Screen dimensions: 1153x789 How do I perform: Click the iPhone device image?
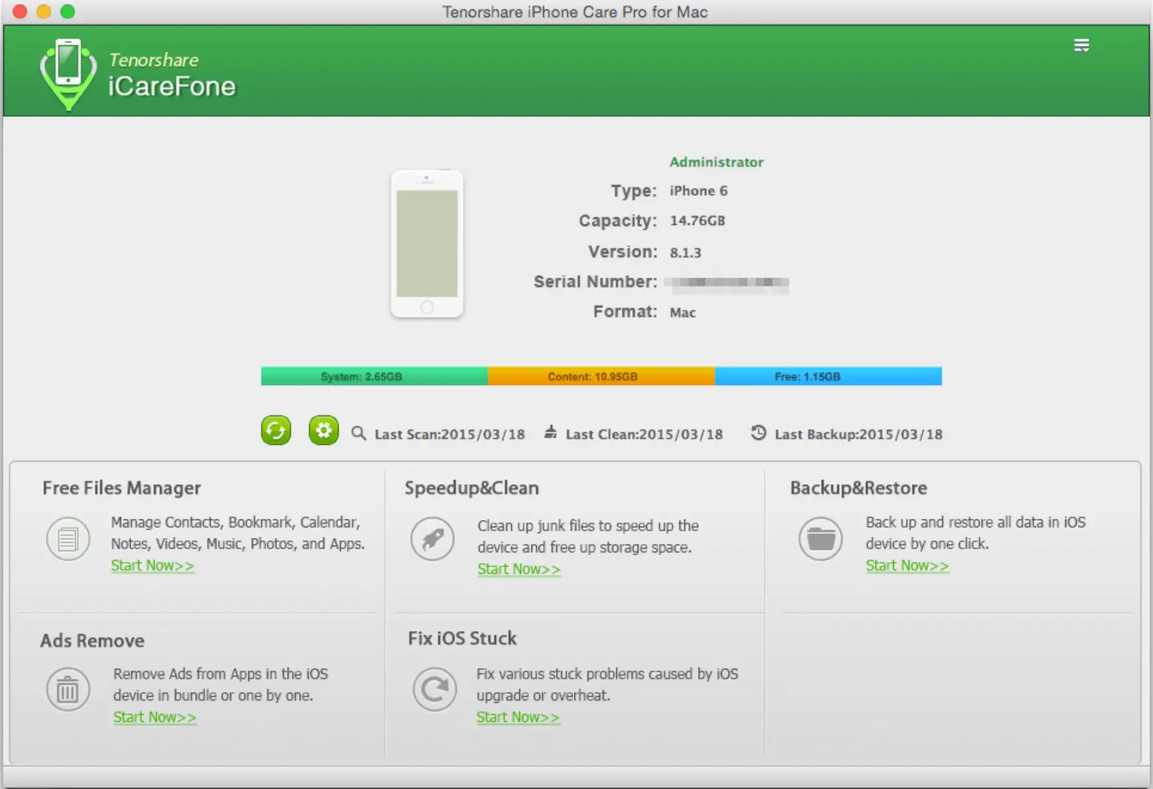[427, 244]
